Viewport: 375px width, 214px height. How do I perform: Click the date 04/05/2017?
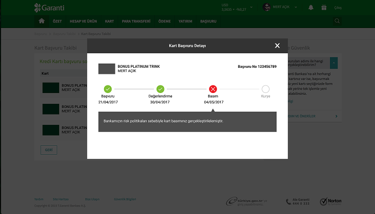(x=214, y=102)
